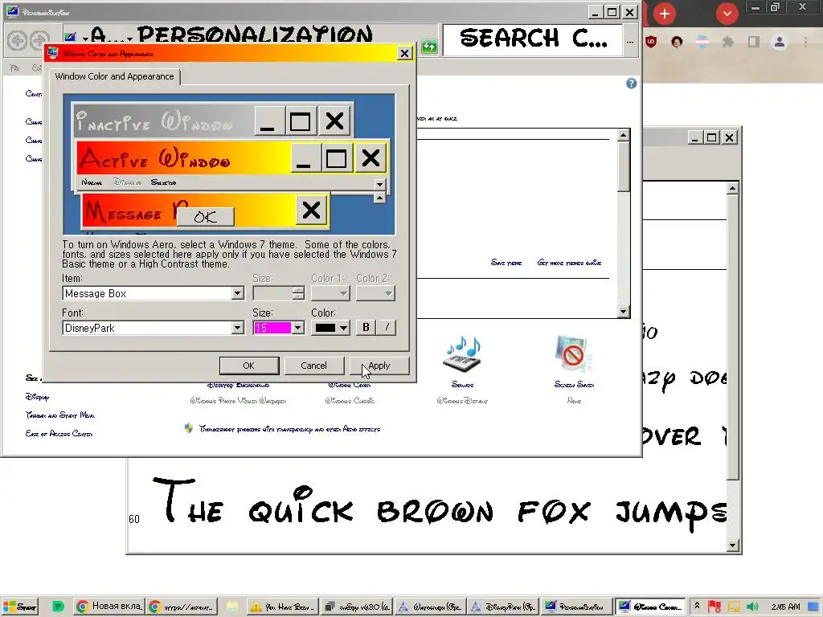
Task: Switch to the Новая вкладка Chrome taskbar button
Action: pyautogui.click(x=108, y=607)
